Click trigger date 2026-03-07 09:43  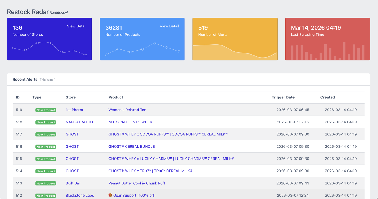pyautogui.click(x=293, y=183)
